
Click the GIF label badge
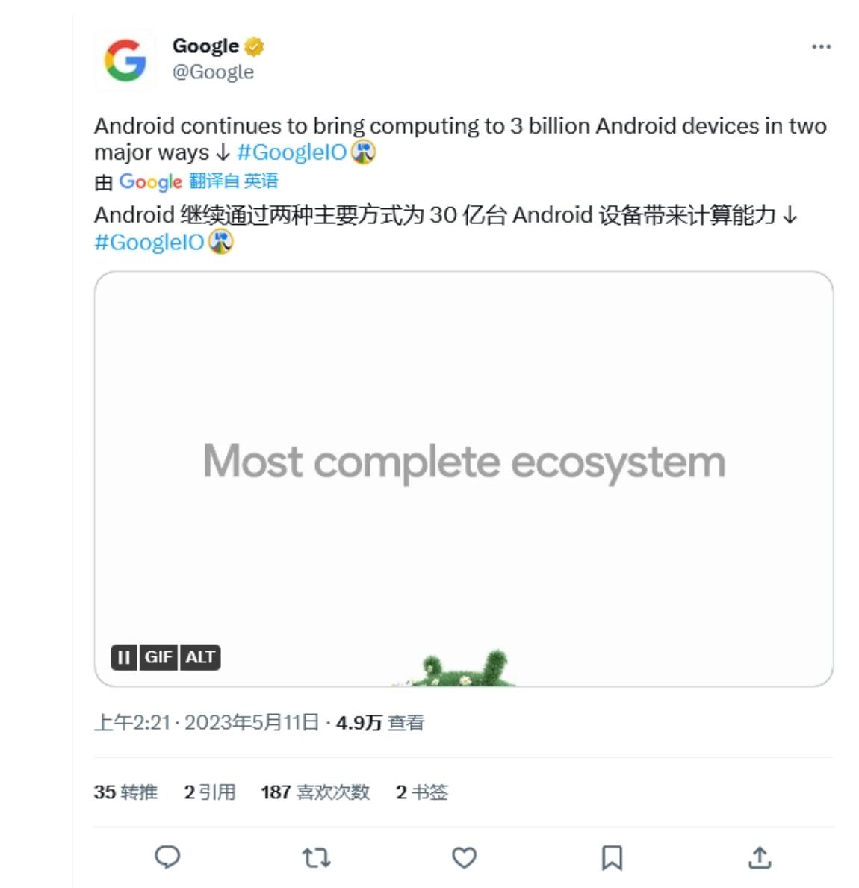[x=158, y=657]
